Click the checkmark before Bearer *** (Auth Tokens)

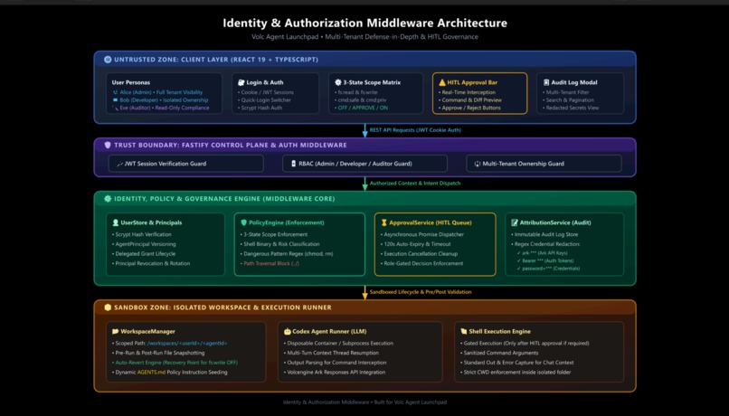click(519, 260)
